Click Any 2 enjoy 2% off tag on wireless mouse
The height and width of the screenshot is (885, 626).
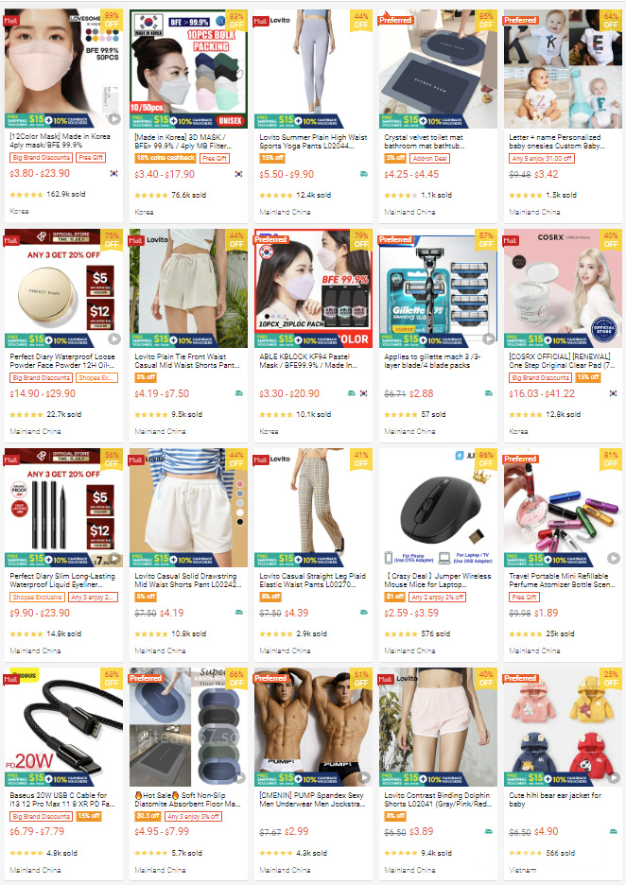438,597
